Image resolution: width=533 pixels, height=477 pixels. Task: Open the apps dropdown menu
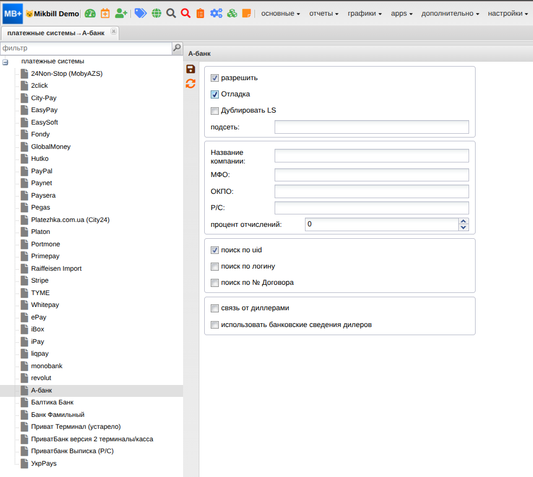401,14
